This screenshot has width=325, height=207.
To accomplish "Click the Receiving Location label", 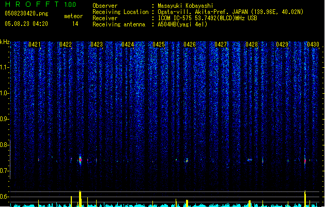I will [120, 12].
